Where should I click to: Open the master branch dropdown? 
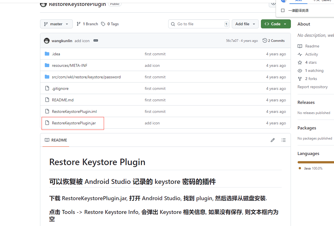pos(56,24)
